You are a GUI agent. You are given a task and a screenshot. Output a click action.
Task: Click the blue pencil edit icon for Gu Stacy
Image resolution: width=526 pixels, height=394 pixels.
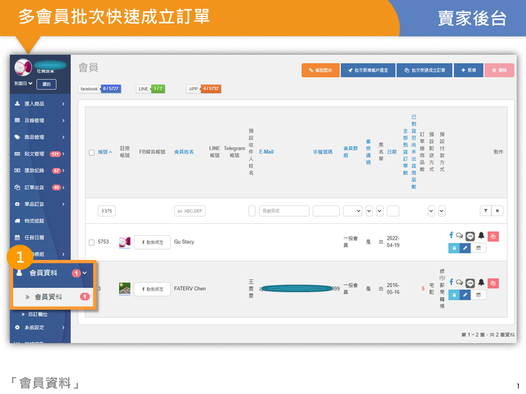[x=465, y=248]
